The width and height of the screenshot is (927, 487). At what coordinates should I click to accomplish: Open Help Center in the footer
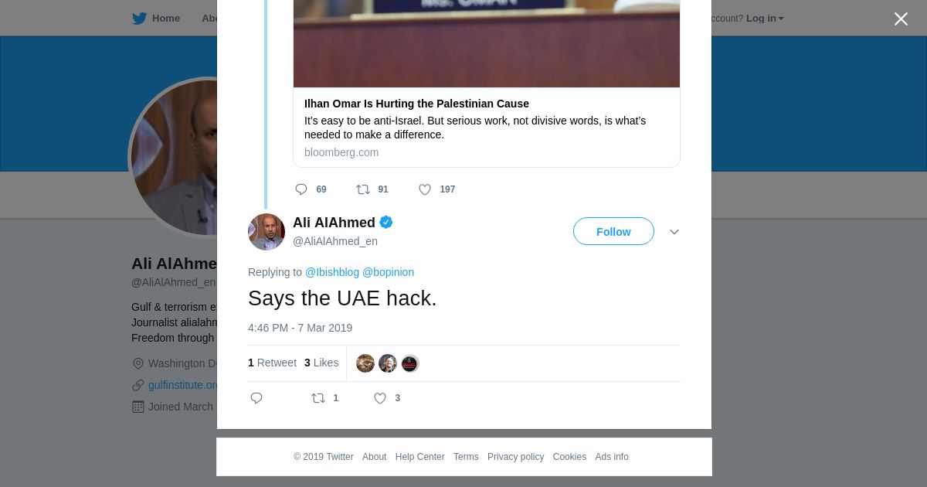click(419, 457)
